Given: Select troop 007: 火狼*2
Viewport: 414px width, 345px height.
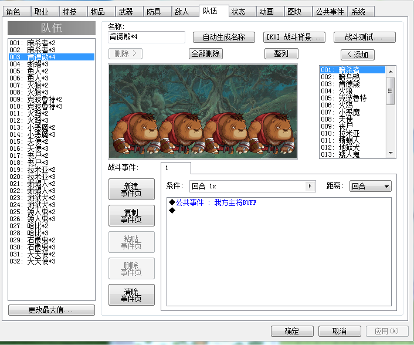Looking at the screenshot, I should (52, 85).
